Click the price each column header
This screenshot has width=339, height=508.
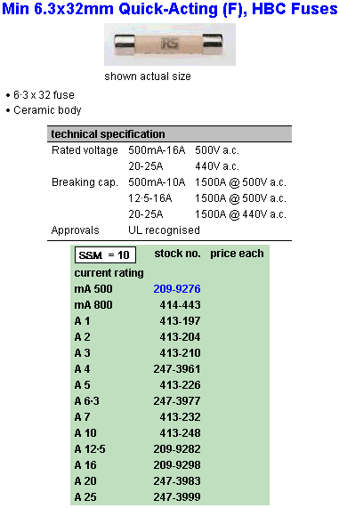click(237, 254)
